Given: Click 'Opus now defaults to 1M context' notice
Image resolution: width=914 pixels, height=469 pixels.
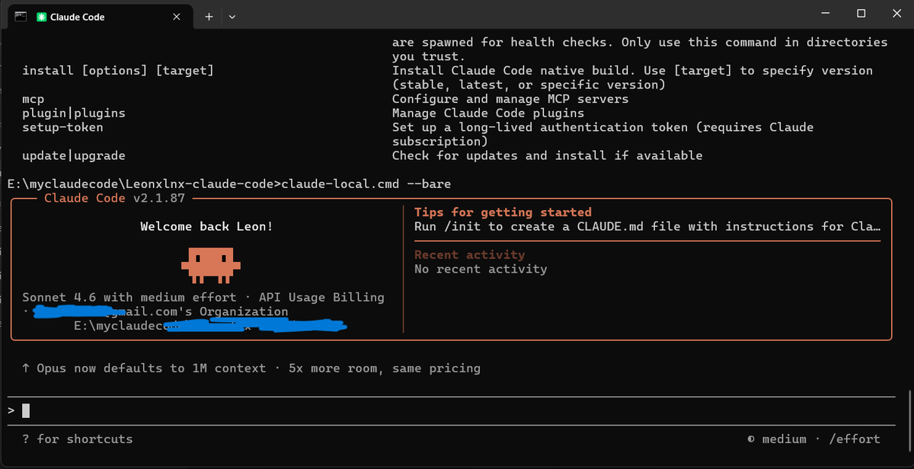Looking at the screenshot, I should pos(251,368).
